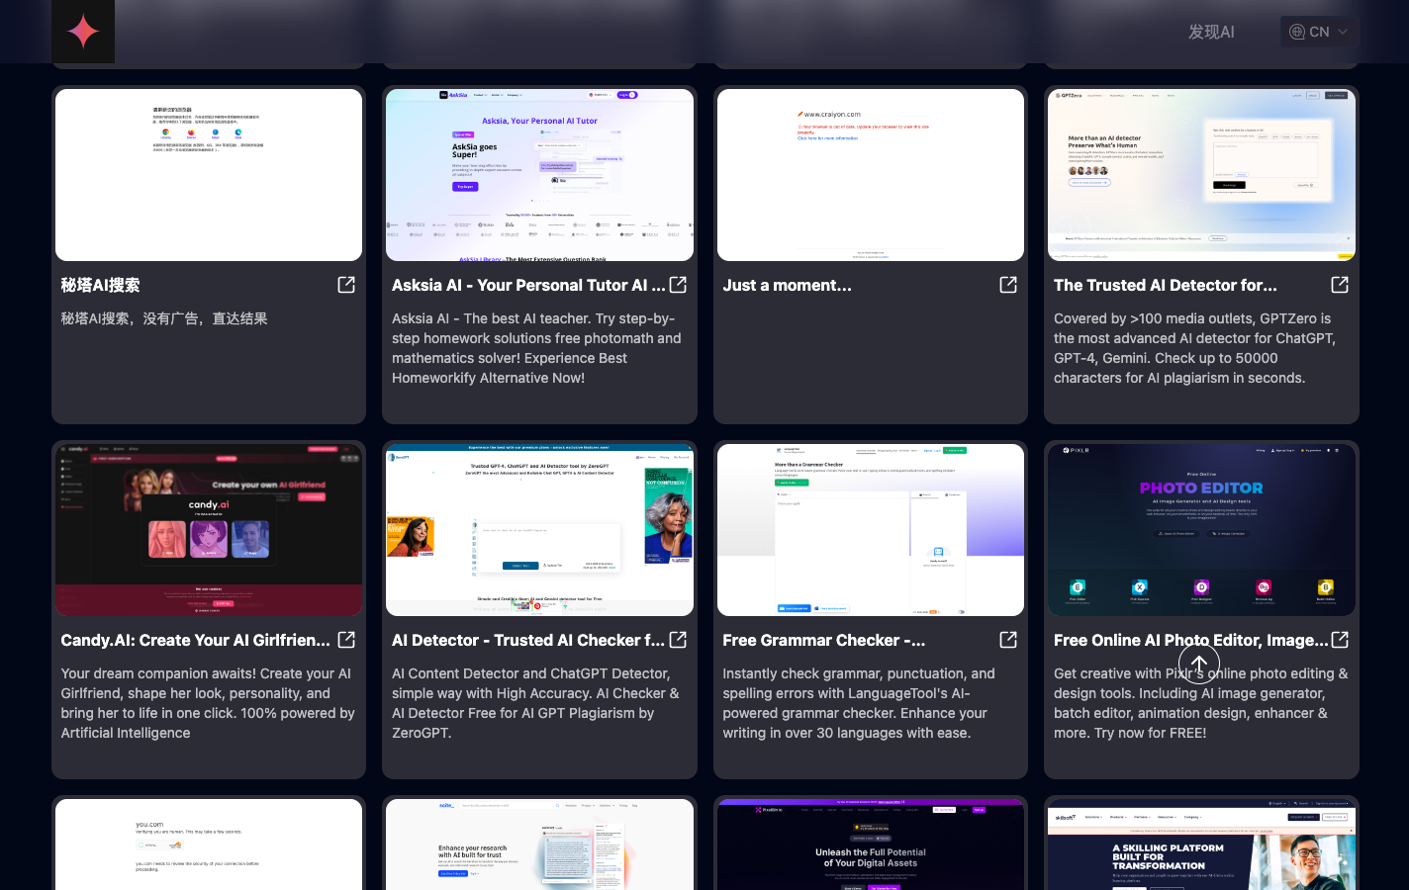Click the 秘塔AI搜索,没有广告 description text
This screenshot has width=1409, height=890.
click(x=164, y=318)
